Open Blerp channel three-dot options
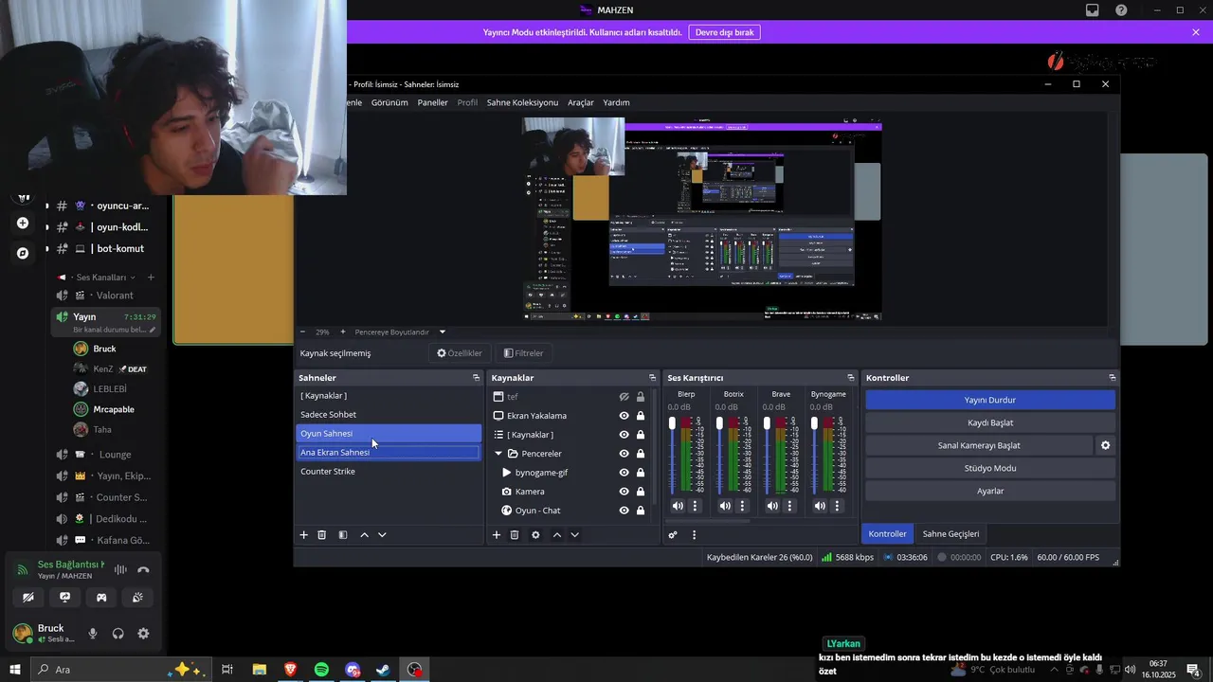Screen dimensions: 1213x682 (x=695, y=506)
